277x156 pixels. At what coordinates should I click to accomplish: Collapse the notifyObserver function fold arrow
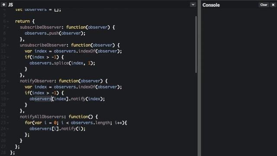tap(8, 81)
